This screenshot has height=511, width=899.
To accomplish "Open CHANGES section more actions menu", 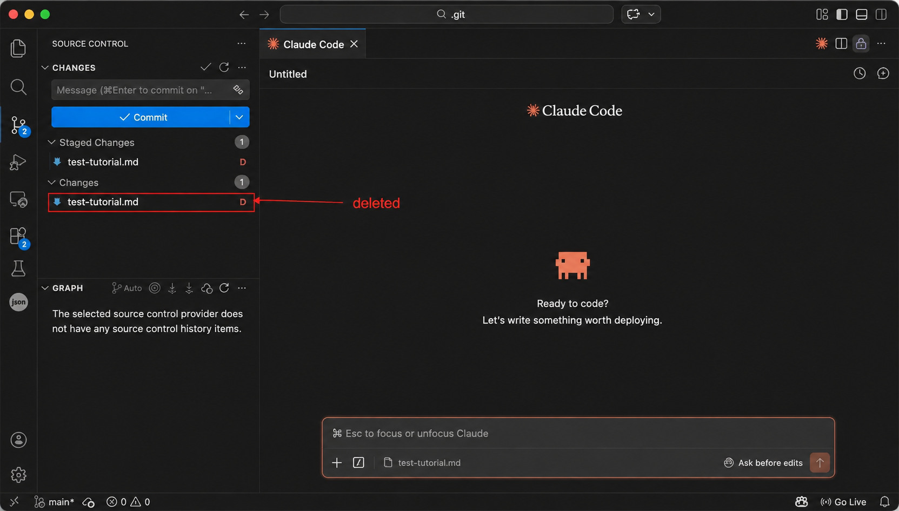I will (242, 68).
